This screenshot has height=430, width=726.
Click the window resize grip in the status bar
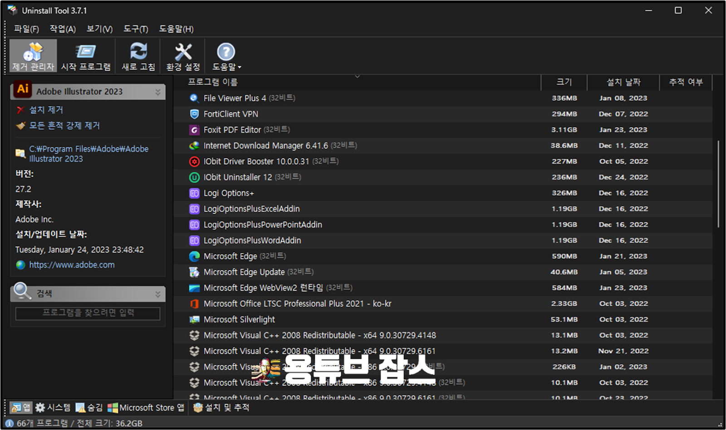(720, 425)
